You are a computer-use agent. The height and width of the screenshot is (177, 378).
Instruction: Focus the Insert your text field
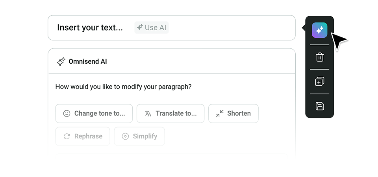[172, 28]
